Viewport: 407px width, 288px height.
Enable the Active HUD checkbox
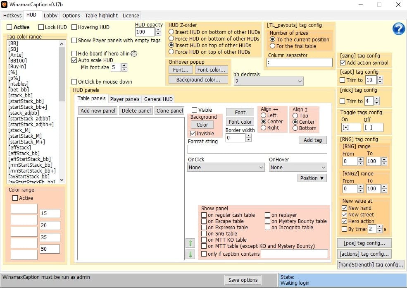point(10,27)
